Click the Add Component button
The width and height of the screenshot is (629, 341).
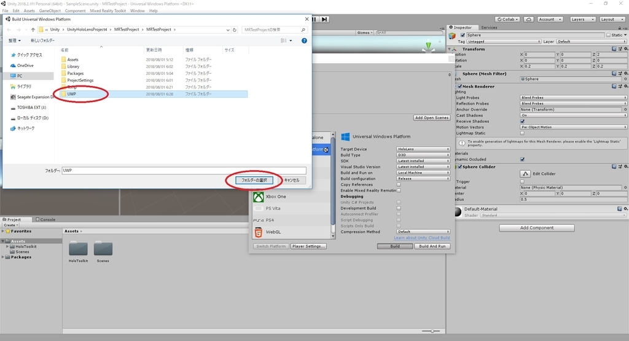pos(537,228)
